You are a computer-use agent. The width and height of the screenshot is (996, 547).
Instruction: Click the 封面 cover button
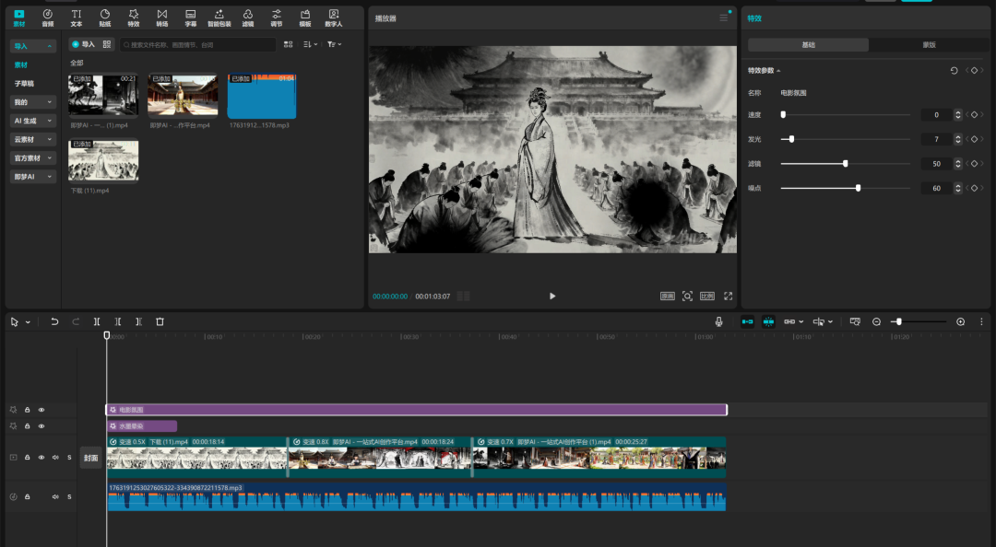(90, 458)
